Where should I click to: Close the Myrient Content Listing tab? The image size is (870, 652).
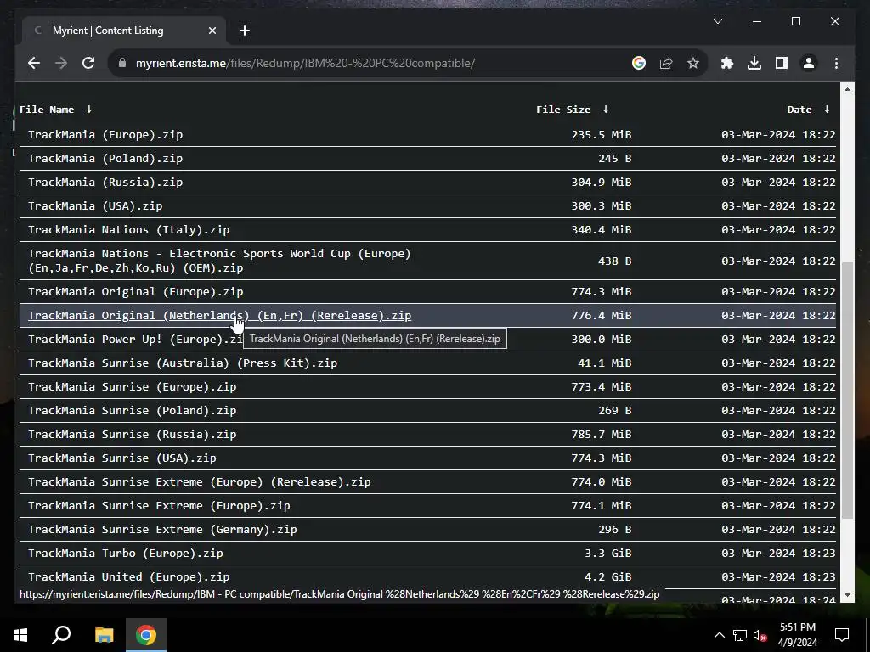pyautogui.click(x=212, y=31)
